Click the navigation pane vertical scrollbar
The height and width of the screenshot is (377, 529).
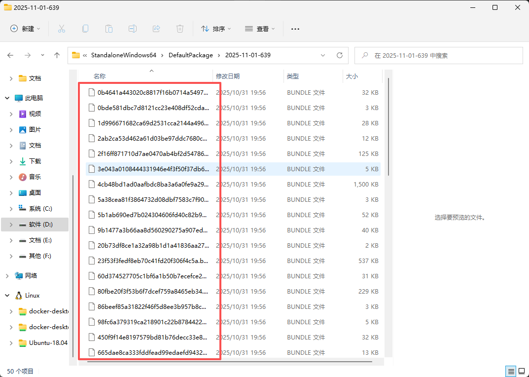[x=73, y=266]
